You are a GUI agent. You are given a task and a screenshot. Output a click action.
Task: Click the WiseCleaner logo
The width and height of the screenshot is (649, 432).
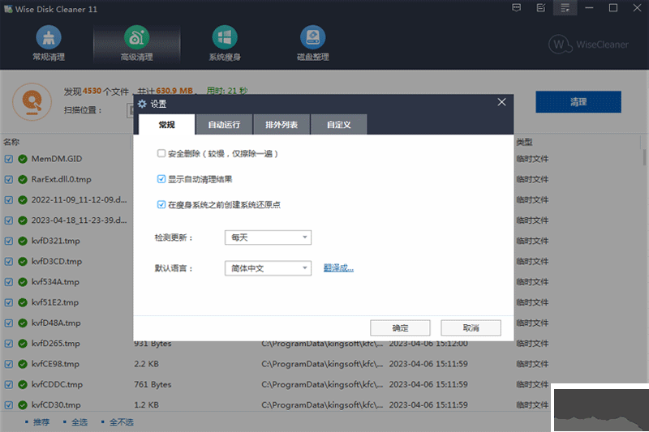point(588,45)
